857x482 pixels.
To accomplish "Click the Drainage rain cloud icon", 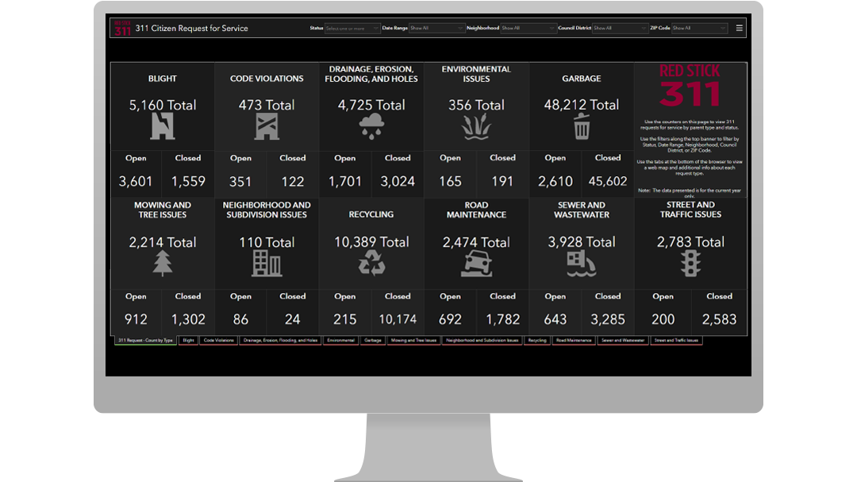I will [371, 127].
